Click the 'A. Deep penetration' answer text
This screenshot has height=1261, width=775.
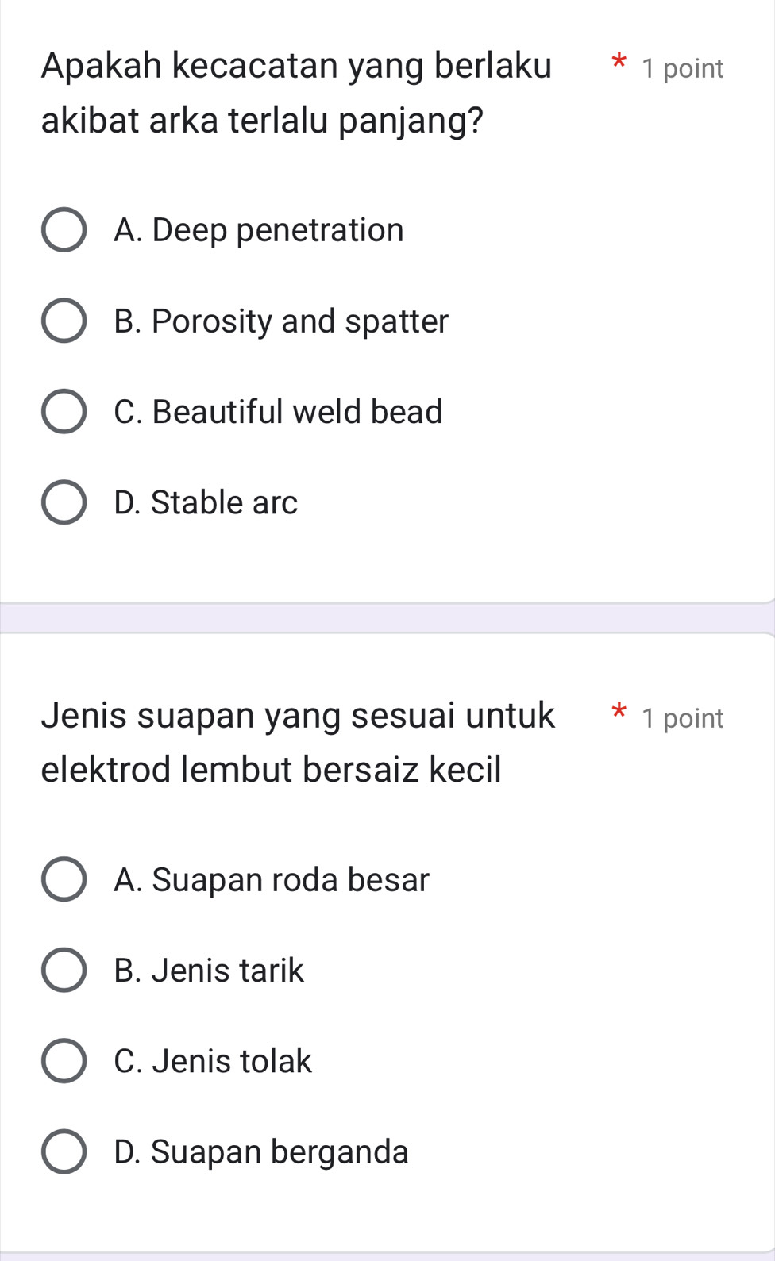pyautogui.click(x=259, y=230)
